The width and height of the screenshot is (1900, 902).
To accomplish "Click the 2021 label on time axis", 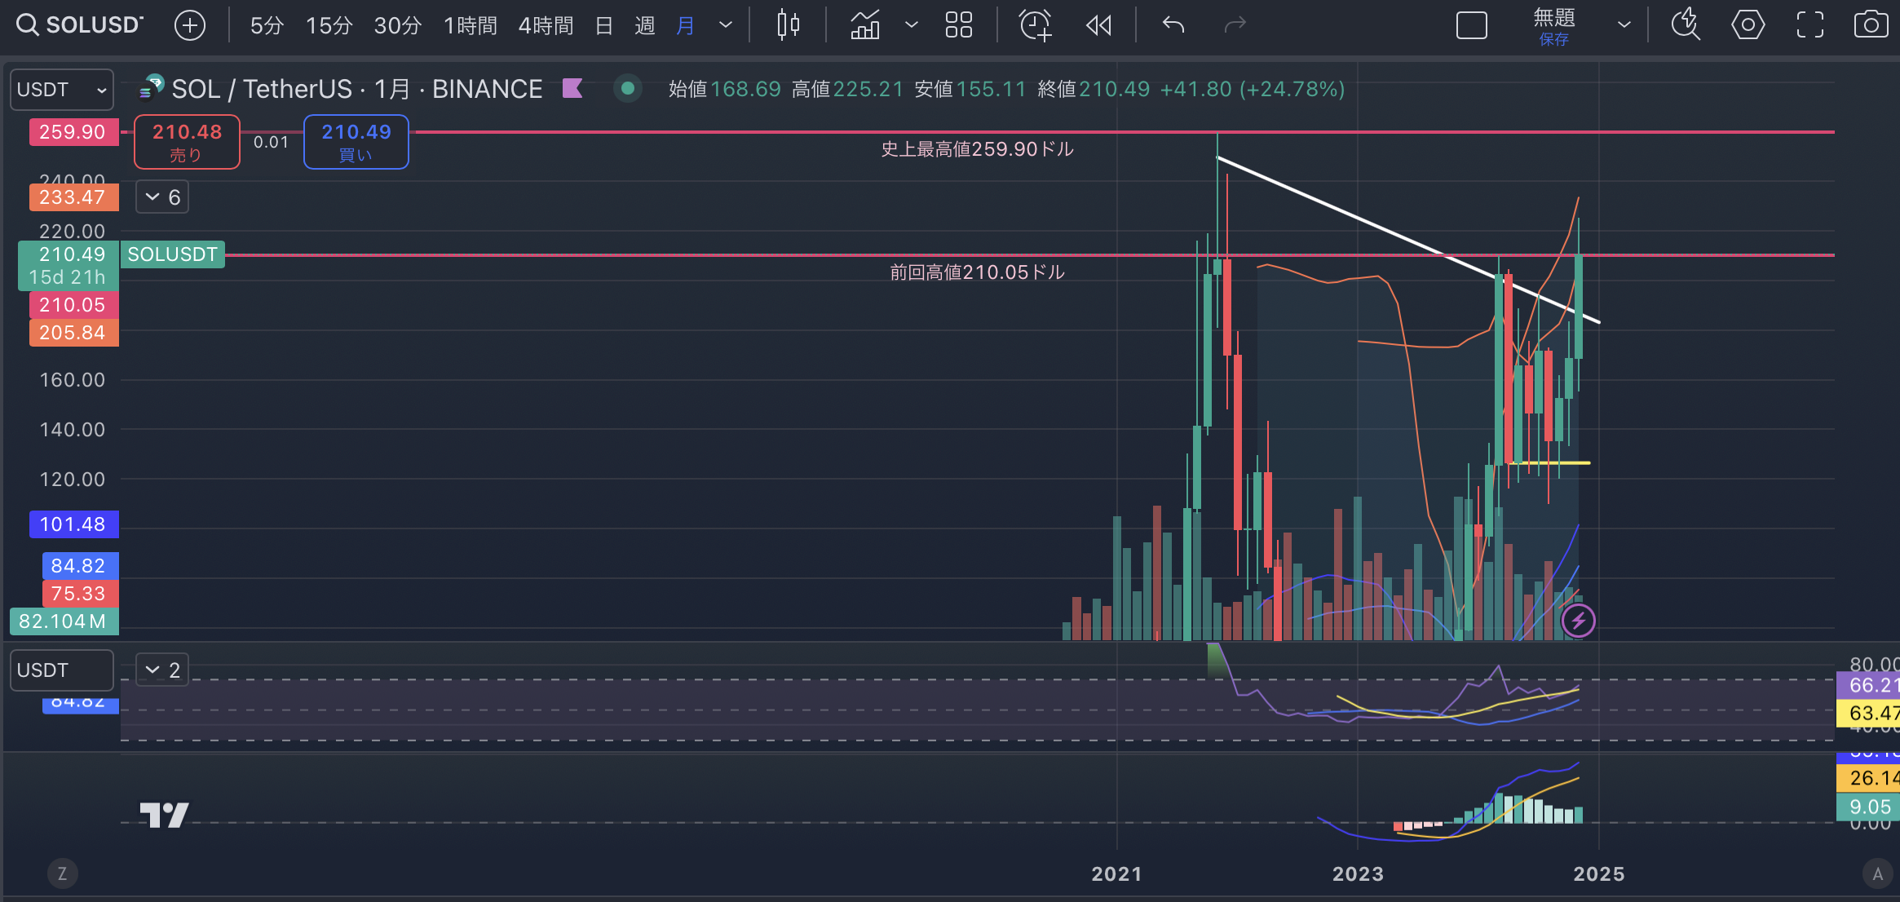I will point(1116,874).
